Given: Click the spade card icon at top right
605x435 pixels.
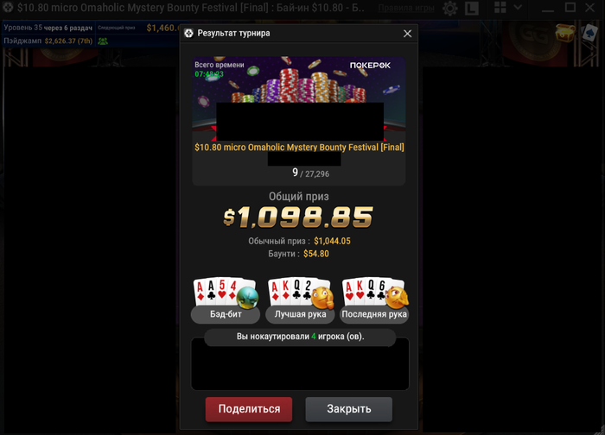Looking at the screenshot, I should click(589, 33).
